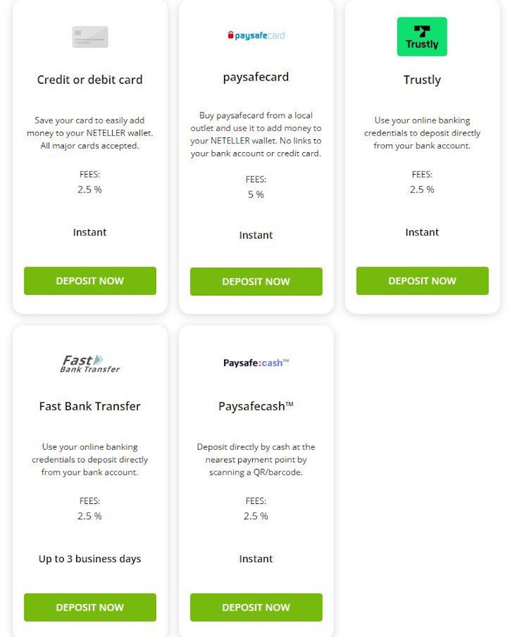Click the green Trustly logo
Viewport: 512px width, 637px height.
click(x=422, y=37)
